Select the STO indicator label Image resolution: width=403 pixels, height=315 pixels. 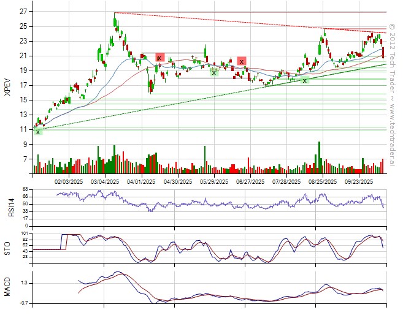pyautogui.click(x=7, y=248)
